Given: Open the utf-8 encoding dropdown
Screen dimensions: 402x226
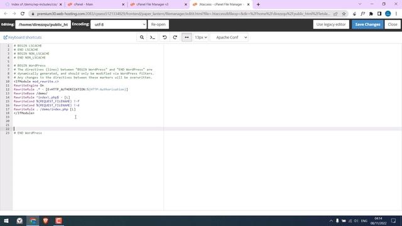Looking at the screenshot, I should [119, 24].
